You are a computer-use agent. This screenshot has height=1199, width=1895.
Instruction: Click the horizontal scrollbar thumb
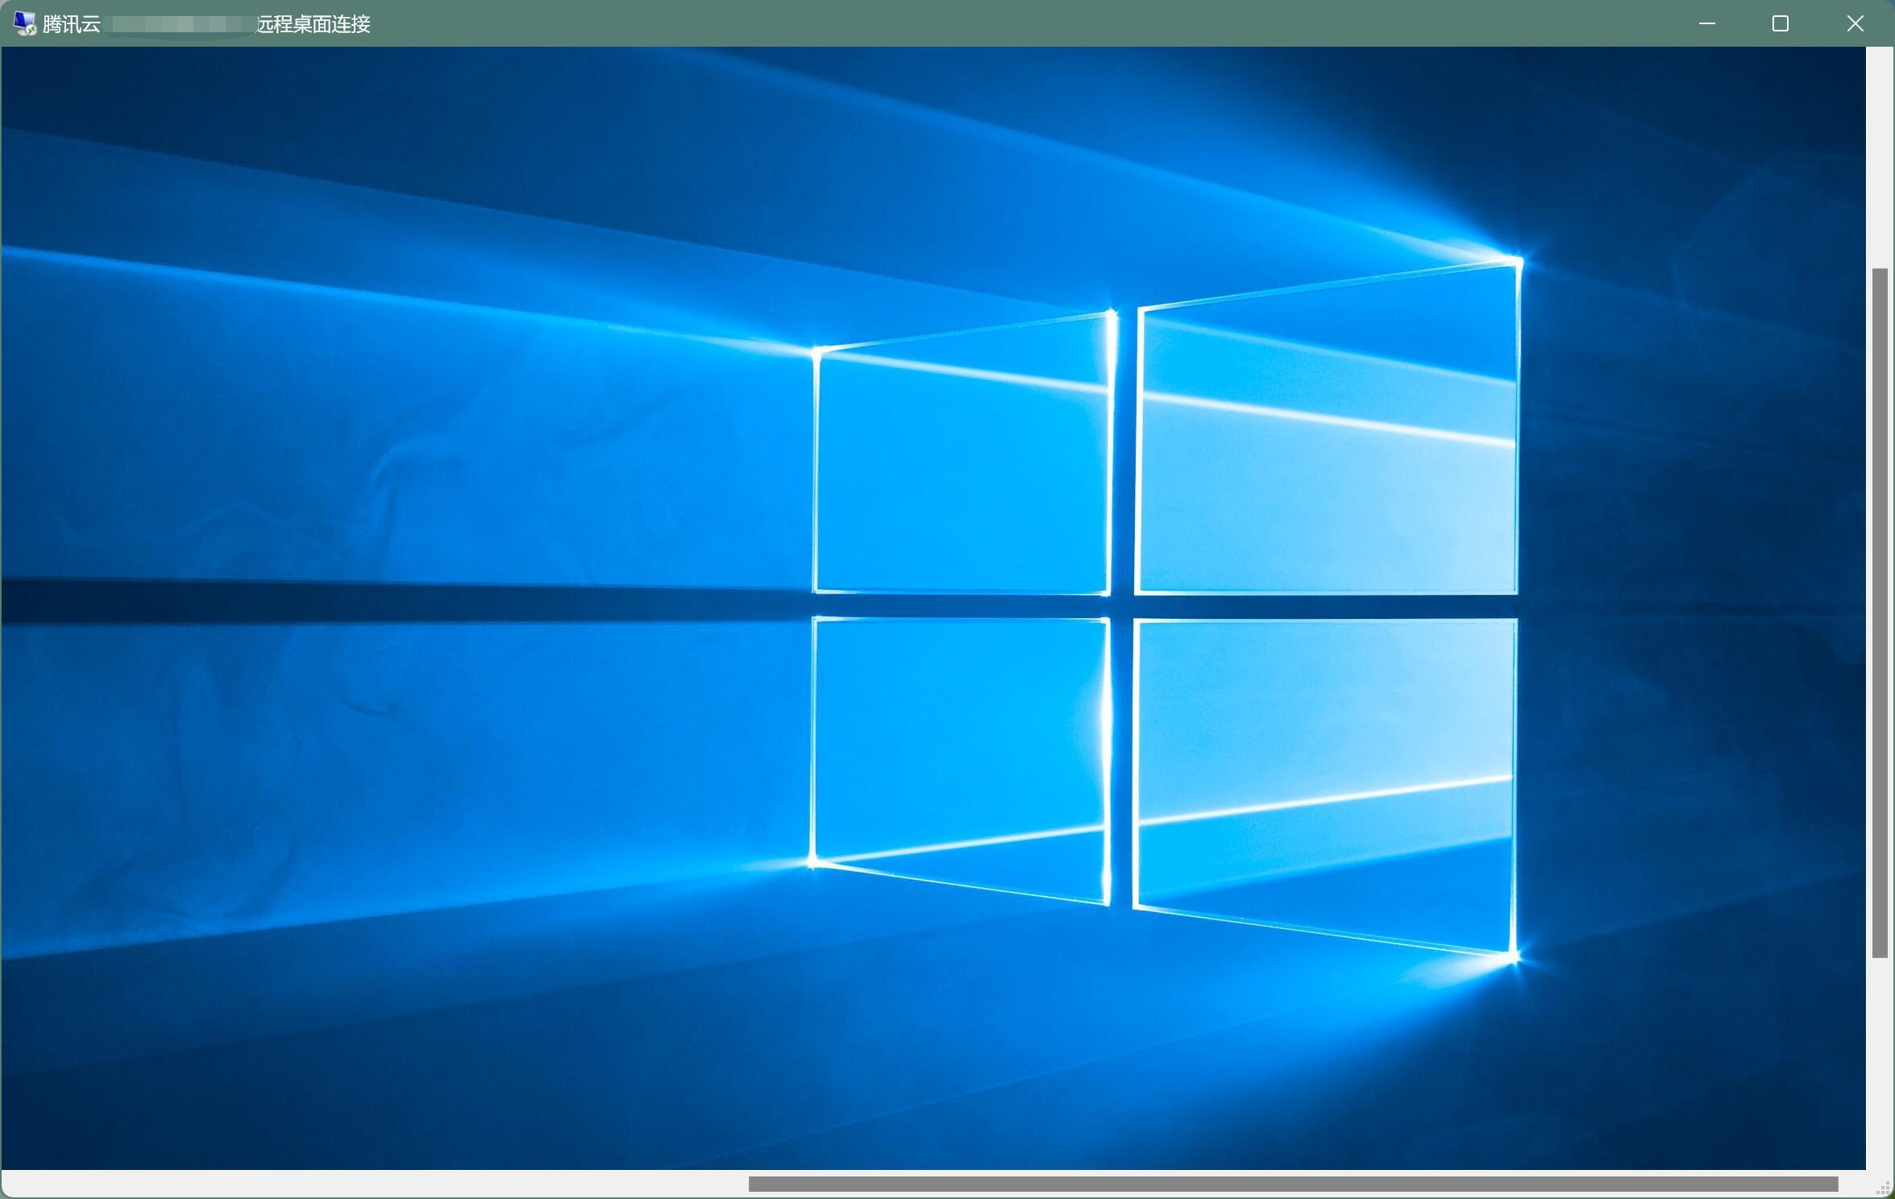[x=1293, y=1184]
